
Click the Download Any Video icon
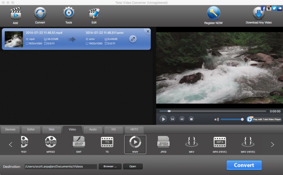[258, 13]
